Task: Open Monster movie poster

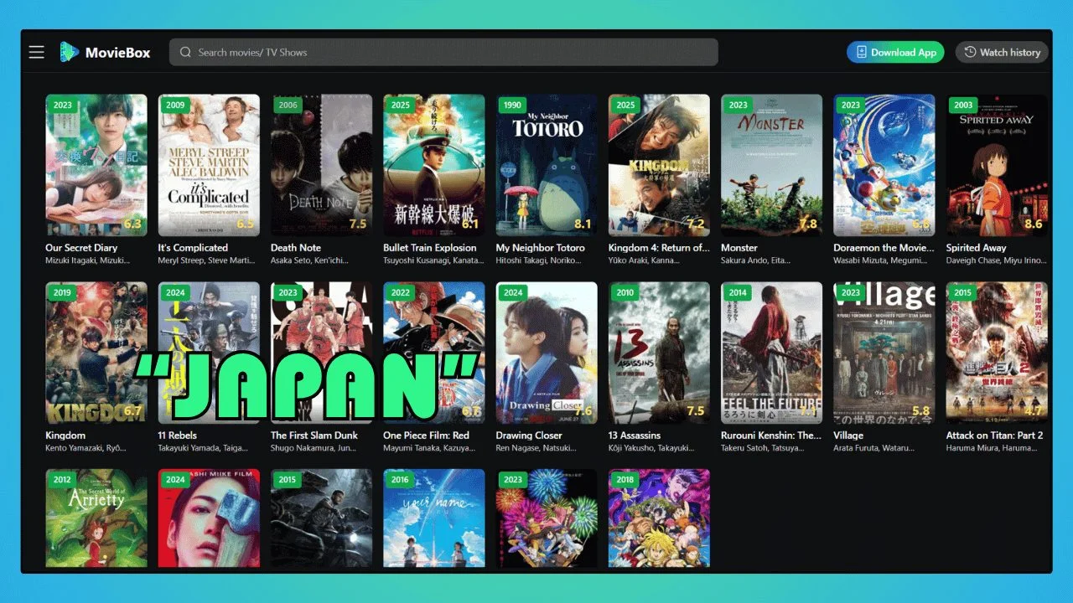Action: point(772,165)
